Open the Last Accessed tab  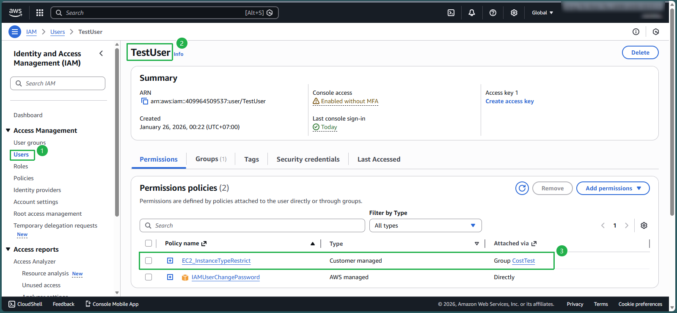coord(379,159)
